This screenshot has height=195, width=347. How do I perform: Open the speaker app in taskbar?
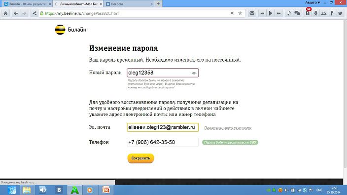coord(43,190)
